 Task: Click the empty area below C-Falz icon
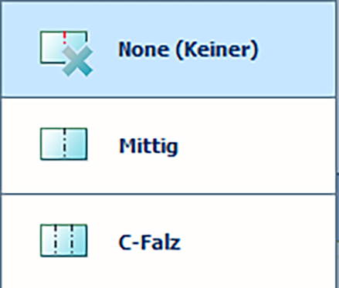[x=64, y=273]
